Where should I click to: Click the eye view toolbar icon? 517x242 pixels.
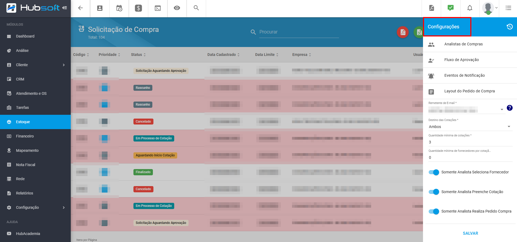177,8
